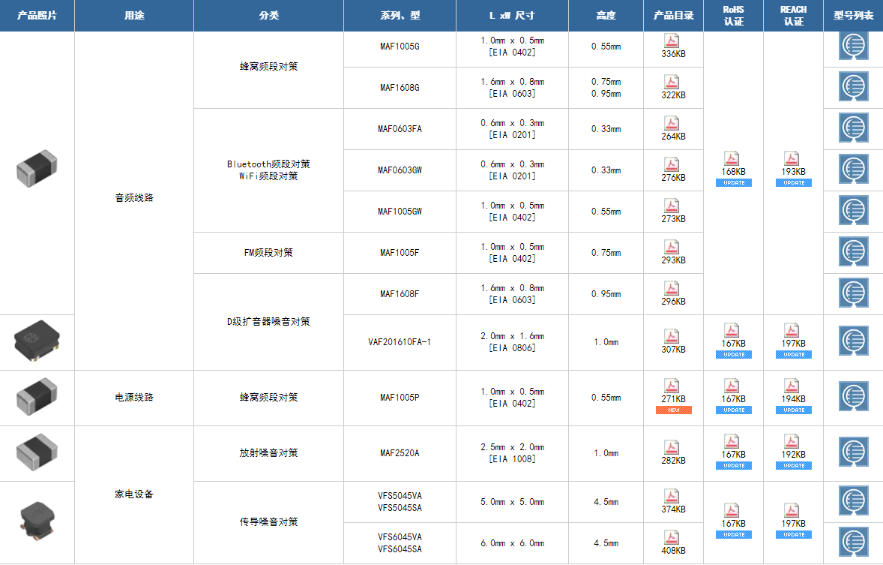Click the VAF201610FA-1 product photo

tap(36, 341)
